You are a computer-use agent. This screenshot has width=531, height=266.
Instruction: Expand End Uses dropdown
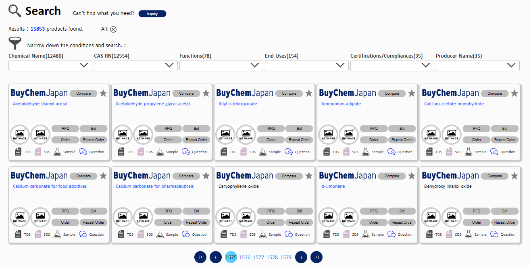pyautogui.click(x=307, y=66)
